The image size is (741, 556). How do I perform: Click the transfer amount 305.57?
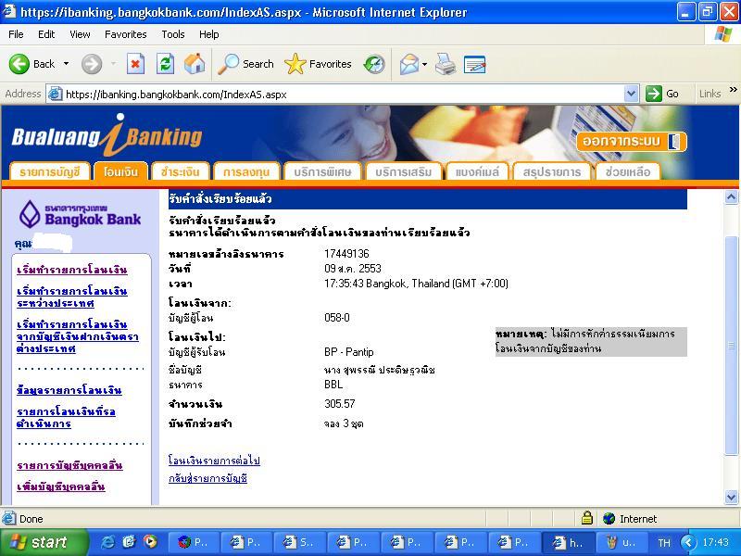pyautogui.click(x=339, y=404)
